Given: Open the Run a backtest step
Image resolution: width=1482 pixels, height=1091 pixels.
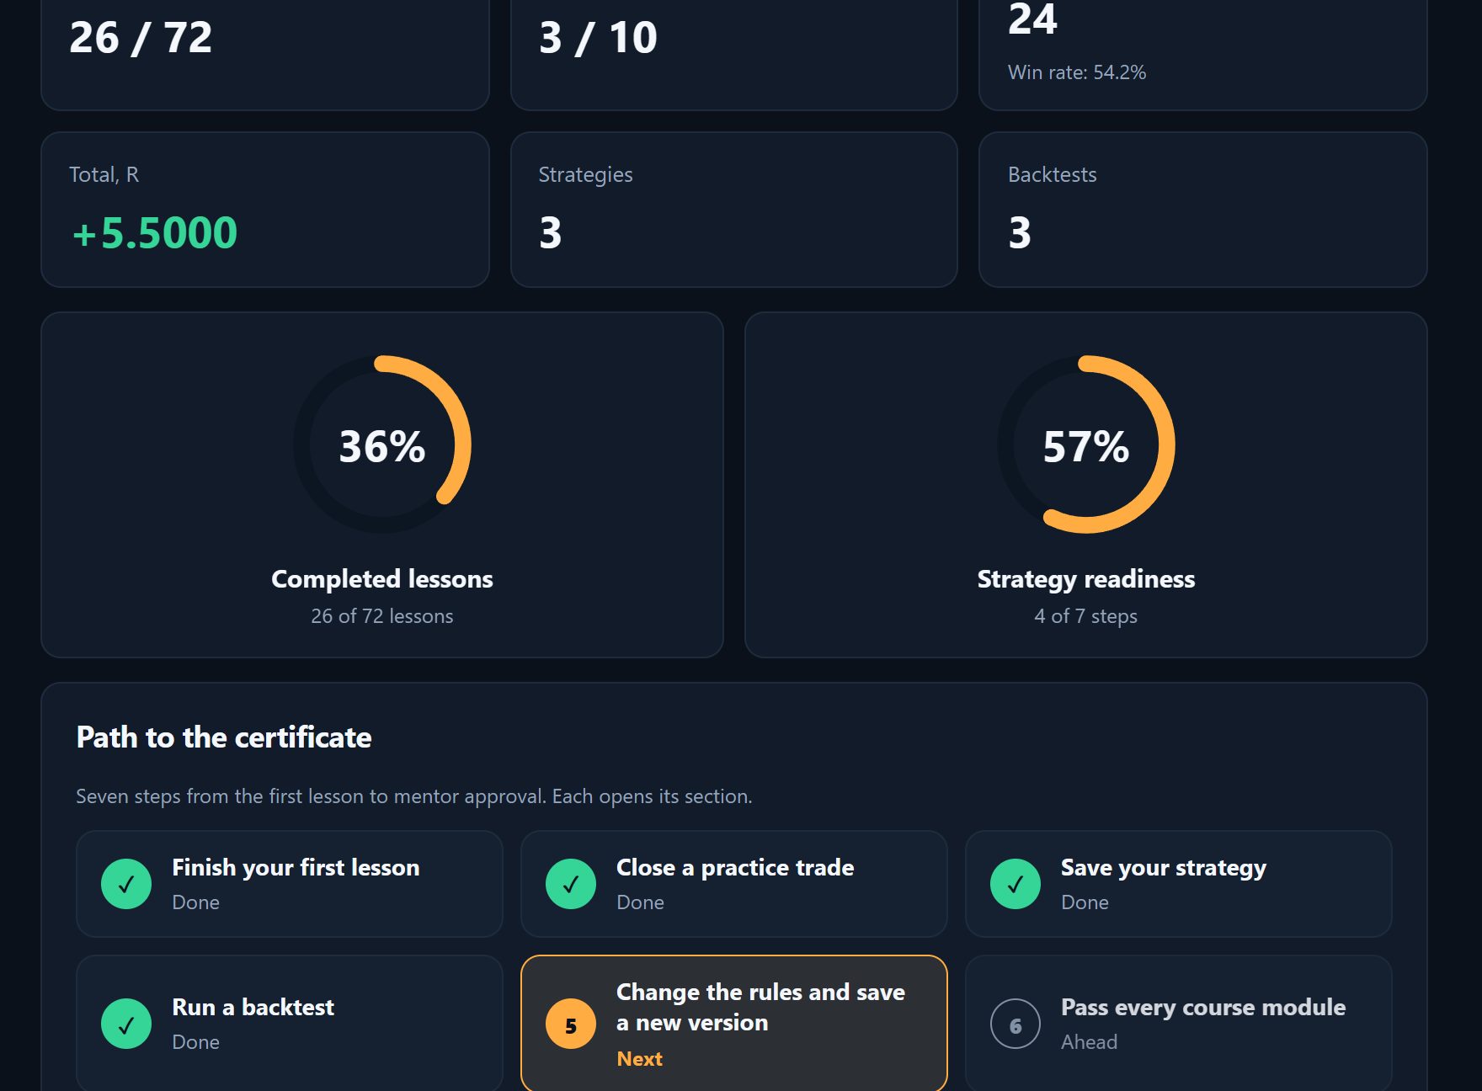Looking at the screenshot, I should [290, 1024].
